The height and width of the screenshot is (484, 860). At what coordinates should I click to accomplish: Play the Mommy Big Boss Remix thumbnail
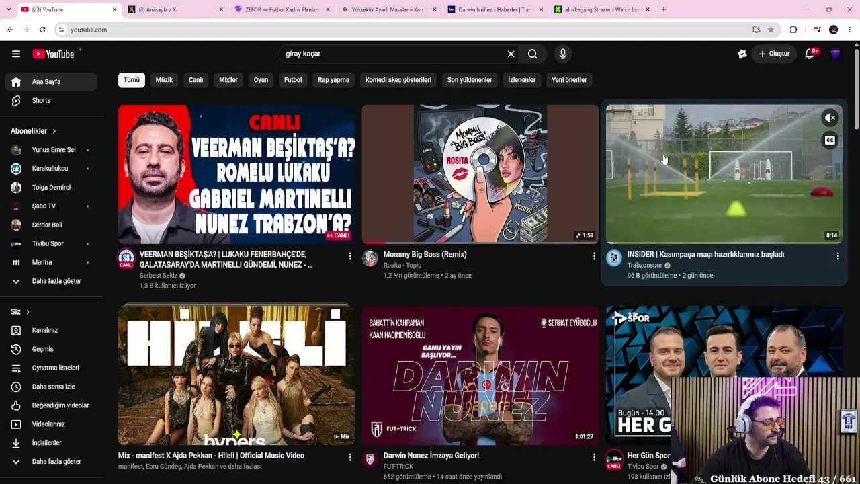coord(480,174)
